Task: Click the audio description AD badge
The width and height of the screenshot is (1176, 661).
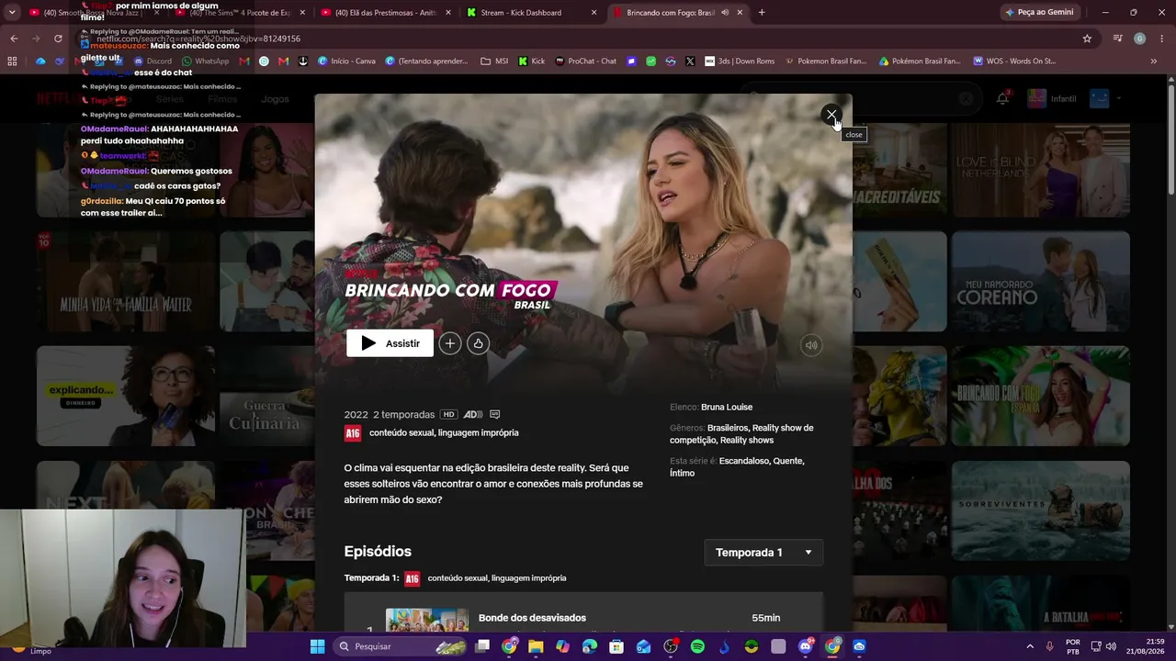Action: (x=473, y=415)
